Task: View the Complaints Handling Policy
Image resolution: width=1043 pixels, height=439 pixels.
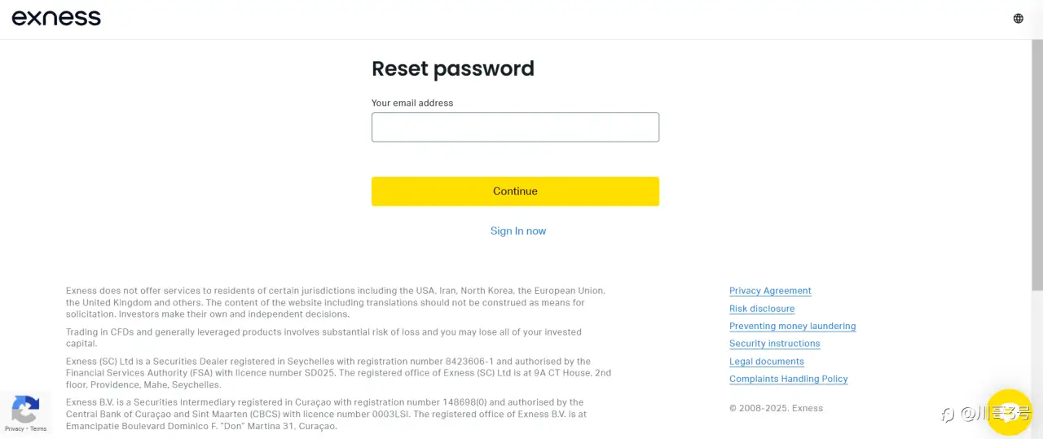Action: click(x=788, y=379)
